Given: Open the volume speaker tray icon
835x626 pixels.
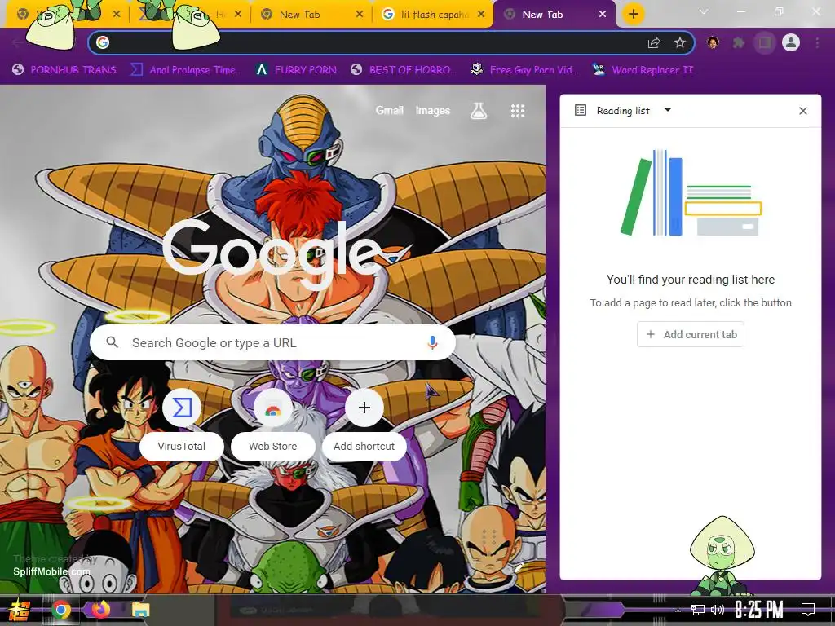Looking at the screenshot, I should 718,610.
